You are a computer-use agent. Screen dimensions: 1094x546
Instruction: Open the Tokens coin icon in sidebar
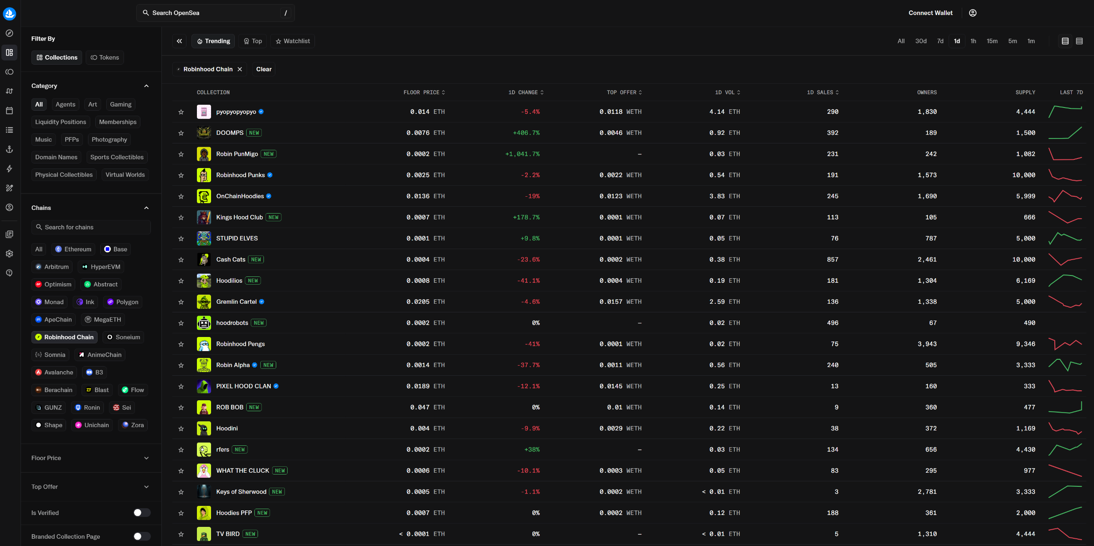tap(10, 72)
